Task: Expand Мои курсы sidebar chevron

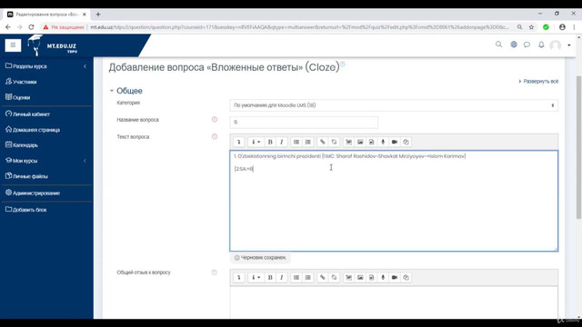Action: [x=85, y=161]
